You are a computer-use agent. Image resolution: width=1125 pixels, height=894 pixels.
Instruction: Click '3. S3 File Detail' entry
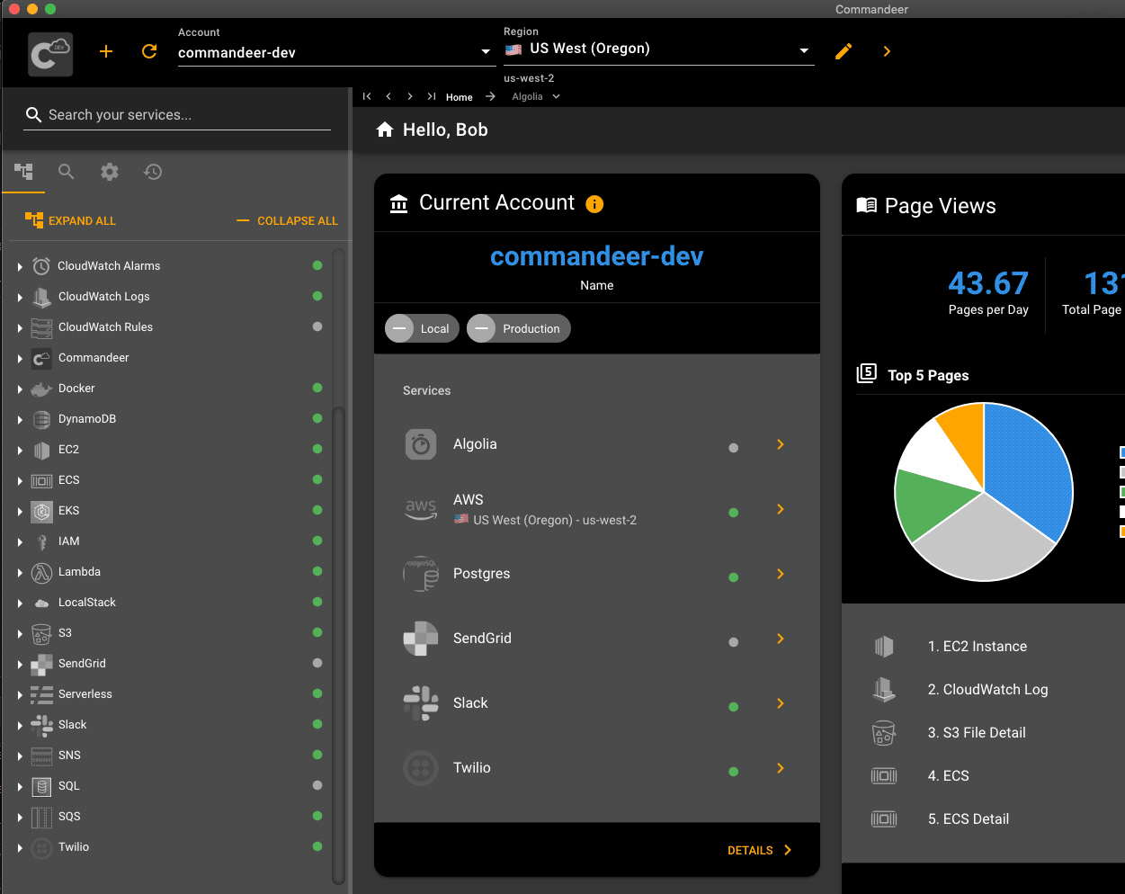pyautogui.click(x=977, y=733)
